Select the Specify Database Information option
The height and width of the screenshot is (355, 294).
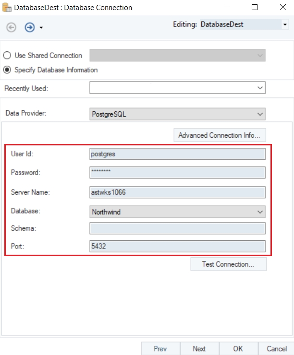pyautogui.click(x=7, y=70)
